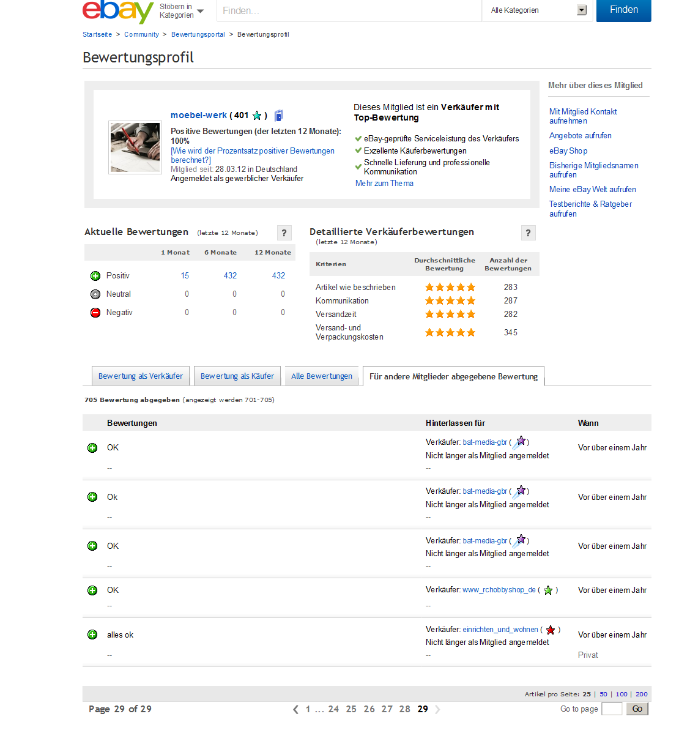Click red star beside einrichten_und_wohnen

pos(551,630)
